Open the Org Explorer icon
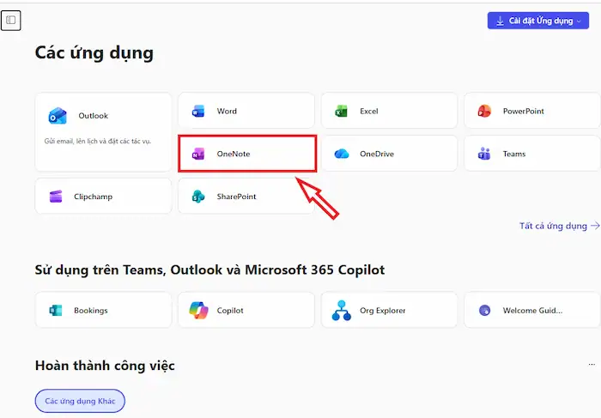 (341, 310)
